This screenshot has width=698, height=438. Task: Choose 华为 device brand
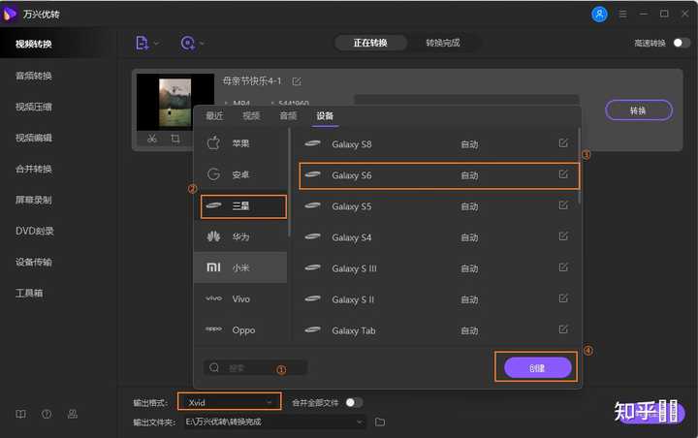click(x=240, y=236)
